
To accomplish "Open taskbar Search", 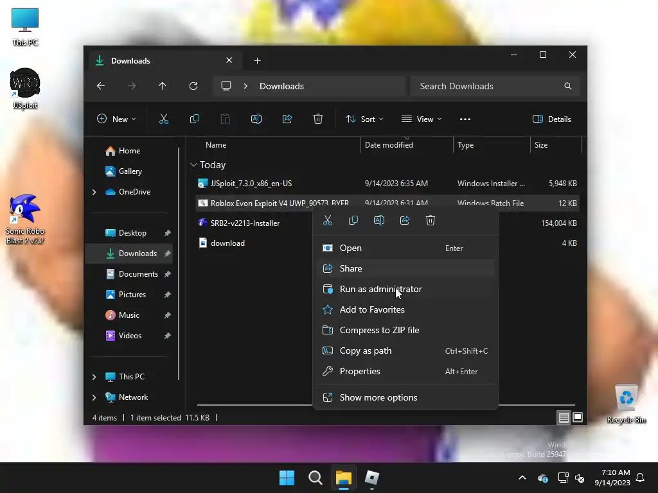I will pos(315,478).
